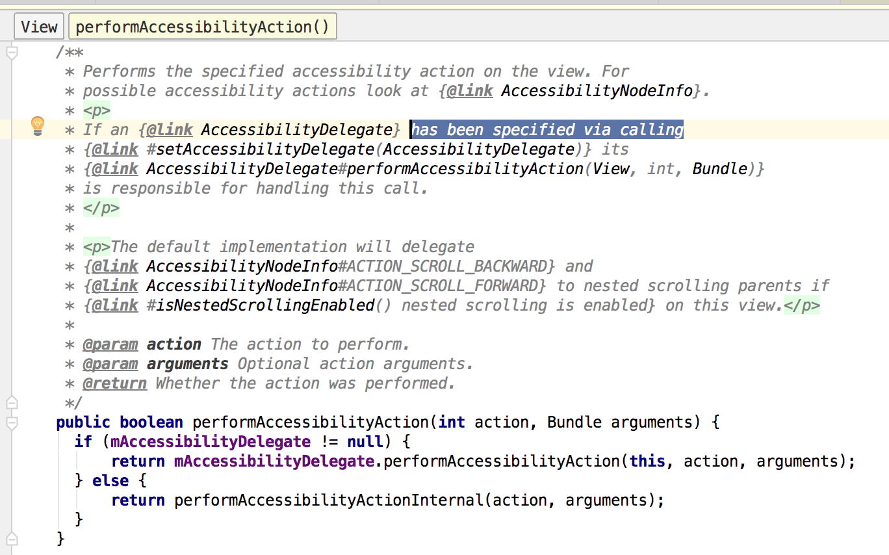Click the @param arguments tag
The width and height of the screenshot is (889, 555).
pyautogui.click(x=110, y=364)
